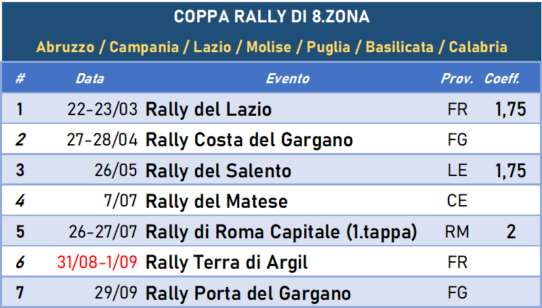Click the 'Coeff.' column header
This screenshot has height=308, width=542.
click(502, 79)
